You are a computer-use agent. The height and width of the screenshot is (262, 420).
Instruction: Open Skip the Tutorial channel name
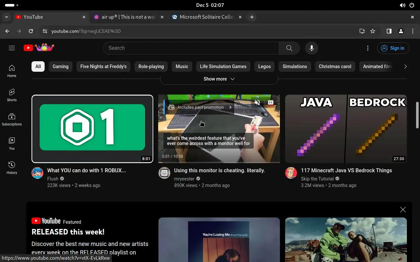click(317, 179)
